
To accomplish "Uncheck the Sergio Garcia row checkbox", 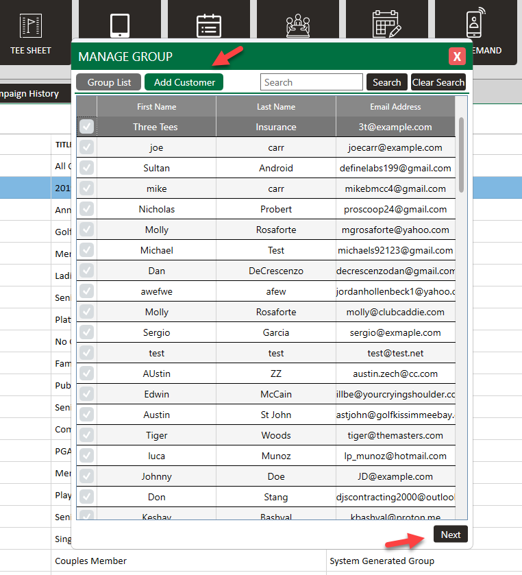I will point(86,332).
